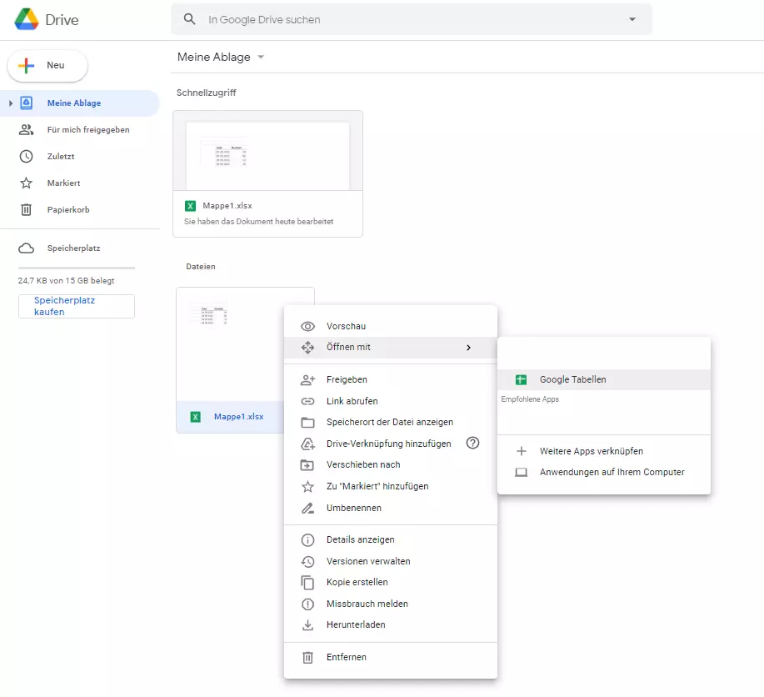764x697 pixels.
Task: Open Speicherplatz in sidebar
Action: [80, 248]
